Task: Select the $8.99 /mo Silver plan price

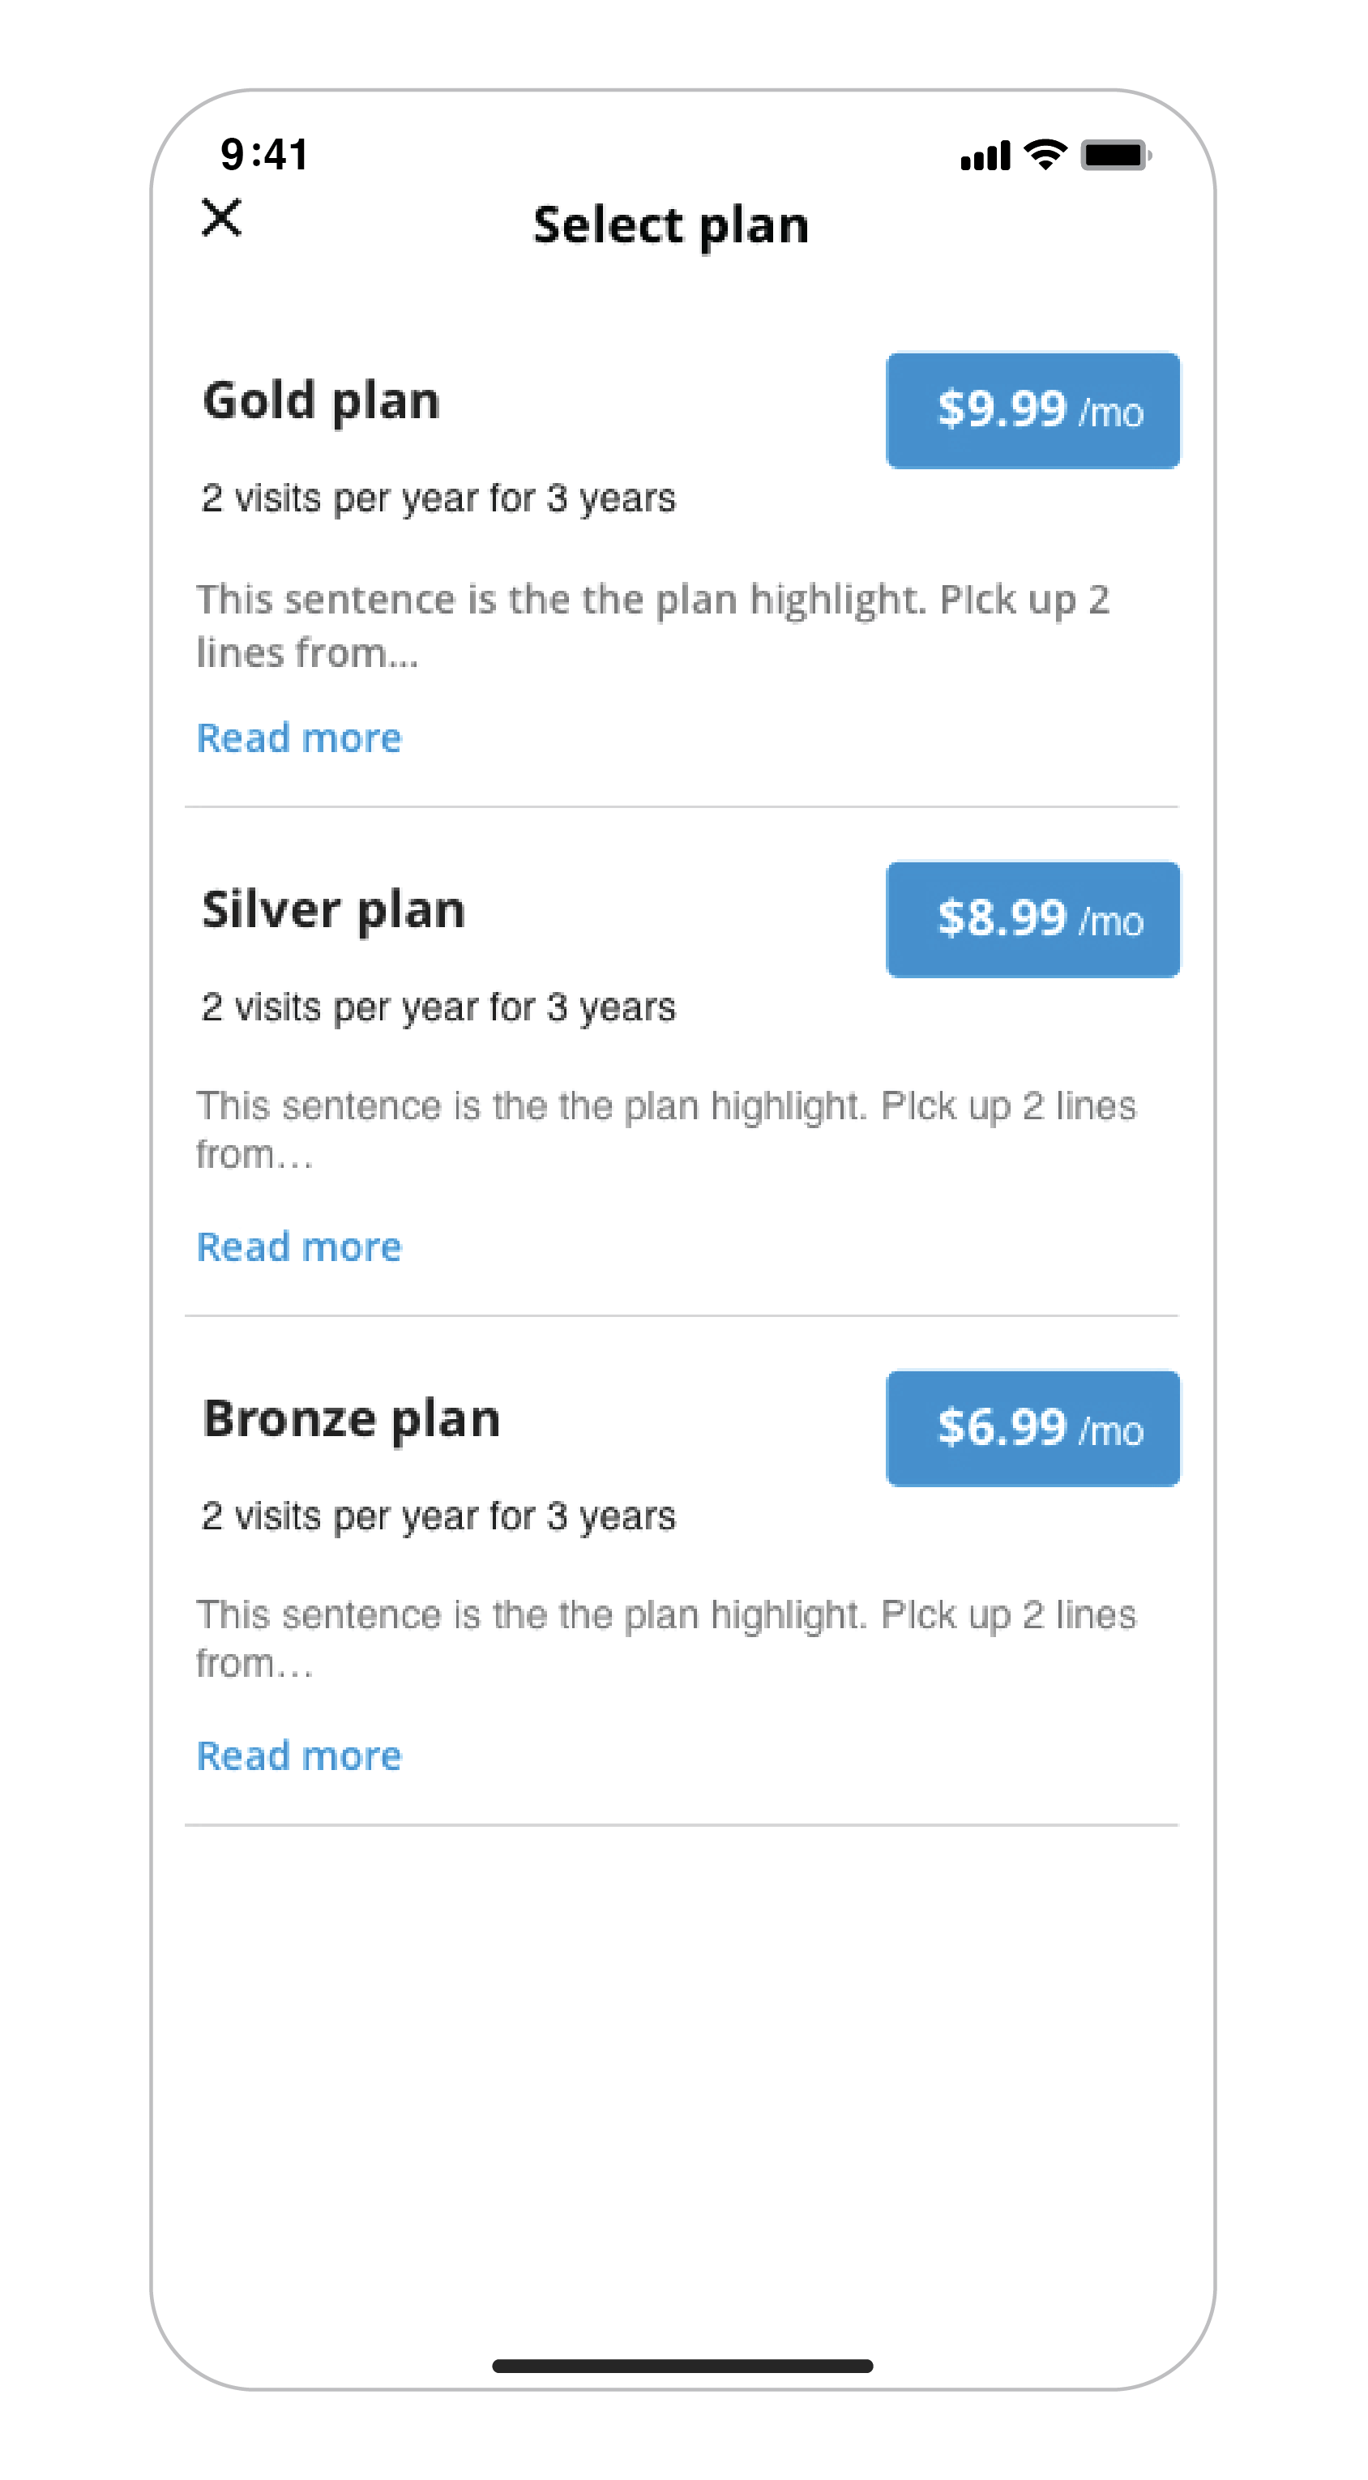Action: tap(1032, 919)
